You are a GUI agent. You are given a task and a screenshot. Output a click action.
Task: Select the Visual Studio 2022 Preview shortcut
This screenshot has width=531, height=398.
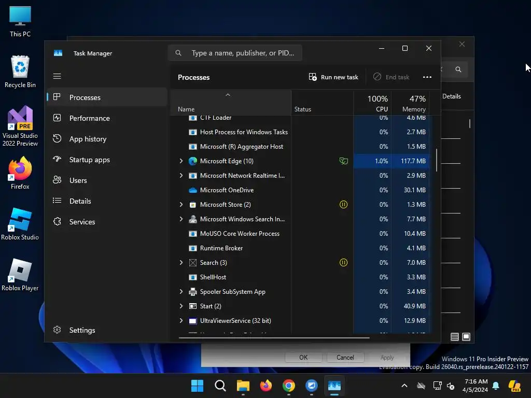(20, 126)
